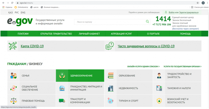This screenshot has height=109, width=209.
Task: Click the browser back arrow
Action: (x=3, y=3)
